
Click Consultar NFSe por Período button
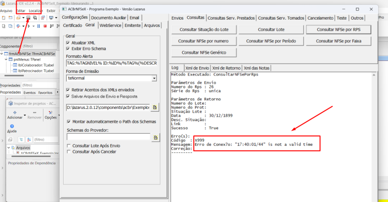point(271,41)
